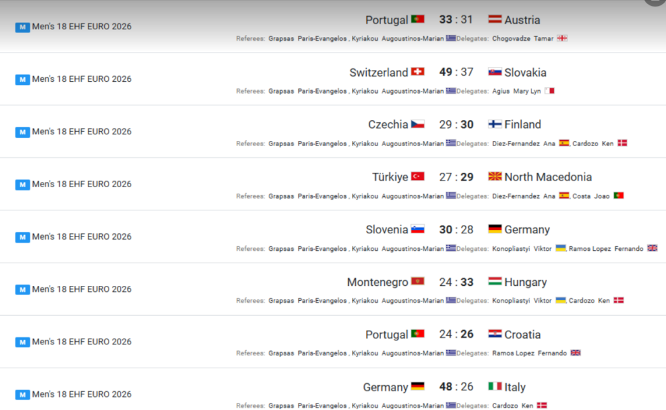The height and width of the screenshot is (410, 666).
Task: Open the Switzerland team link
Action: 379,73
